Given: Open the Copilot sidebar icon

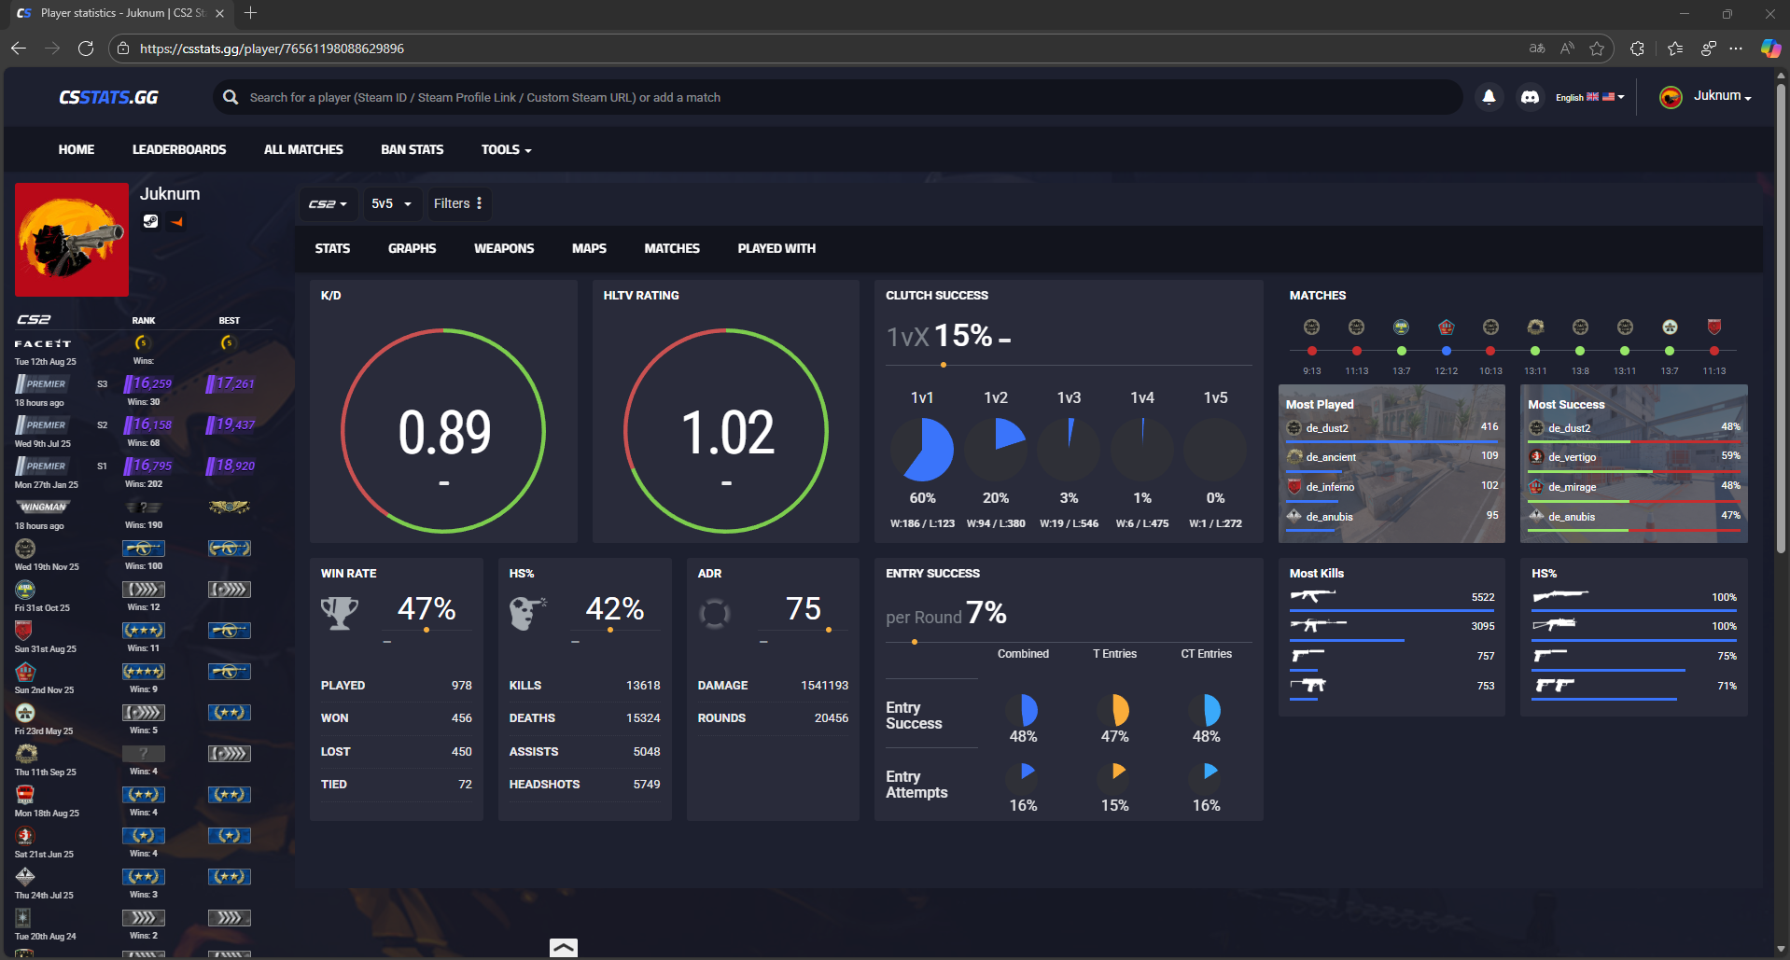Looking at the screenshot, I should pos(1769,49).
